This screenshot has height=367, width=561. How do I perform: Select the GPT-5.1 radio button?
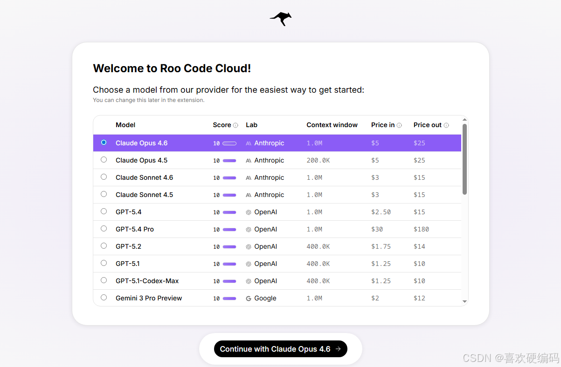(x=104, y=263)
